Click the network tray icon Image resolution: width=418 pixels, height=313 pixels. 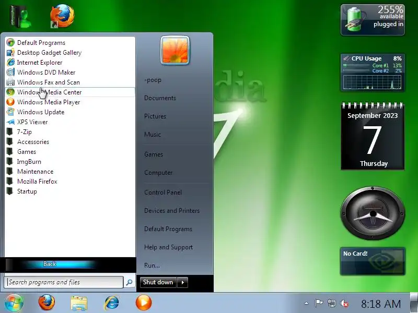pos(332,303)
